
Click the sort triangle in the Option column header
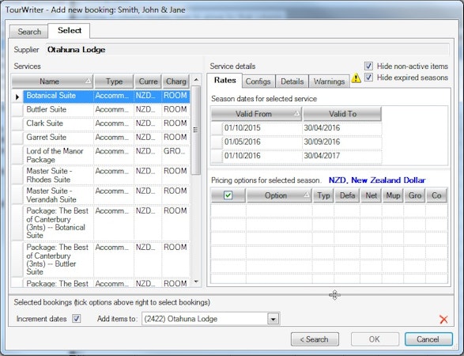point(307,195)
